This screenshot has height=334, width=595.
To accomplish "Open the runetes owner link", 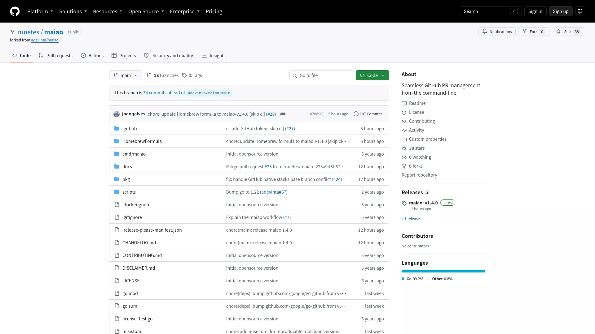I will coord(28,32).
